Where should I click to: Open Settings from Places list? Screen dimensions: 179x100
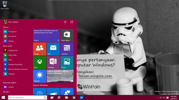(x=9, y=41)
